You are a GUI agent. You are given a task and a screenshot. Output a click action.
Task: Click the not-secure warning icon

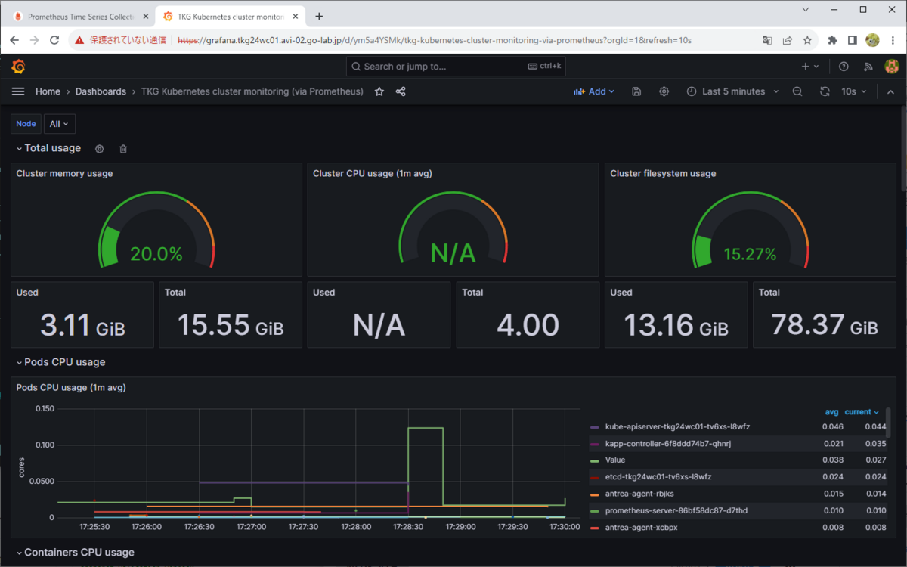click(x=79, y=40)
